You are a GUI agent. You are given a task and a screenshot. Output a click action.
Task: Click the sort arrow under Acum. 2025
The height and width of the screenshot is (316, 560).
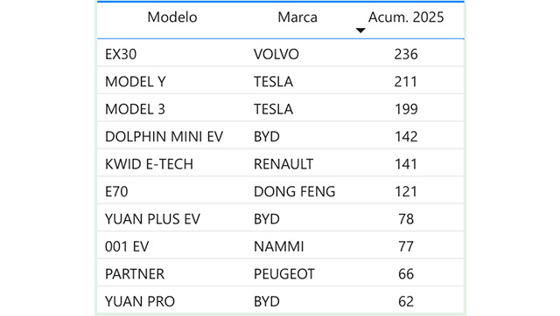(x=360, y=31)
